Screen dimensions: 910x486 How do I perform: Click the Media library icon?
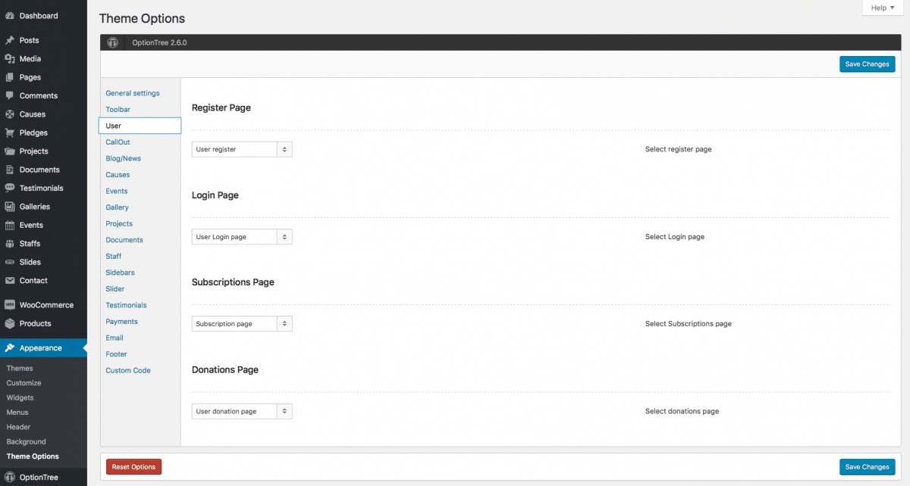tap(11, 58)
